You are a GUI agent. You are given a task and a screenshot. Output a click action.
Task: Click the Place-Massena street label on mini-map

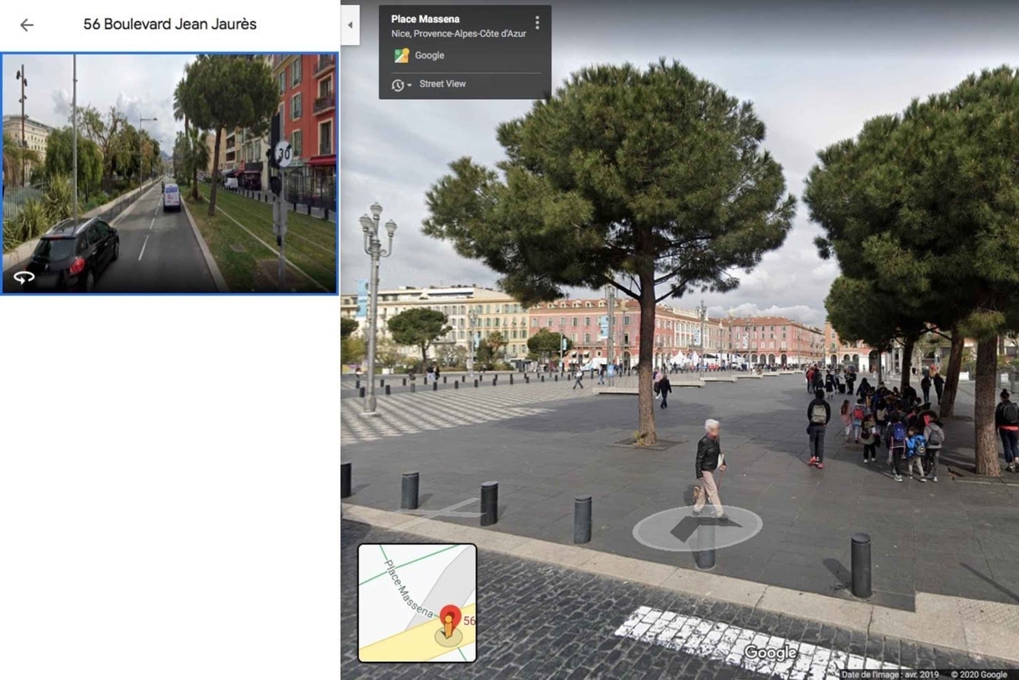408,588
